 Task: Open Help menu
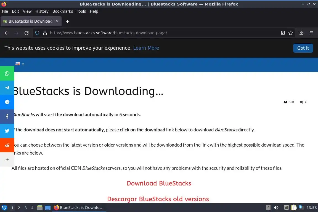tap(94, 11)
